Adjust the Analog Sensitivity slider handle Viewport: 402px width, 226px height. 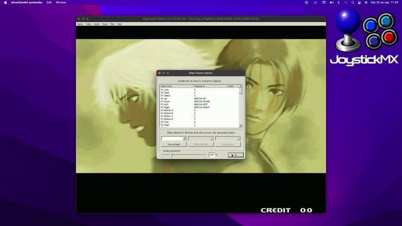coord(172,155)
